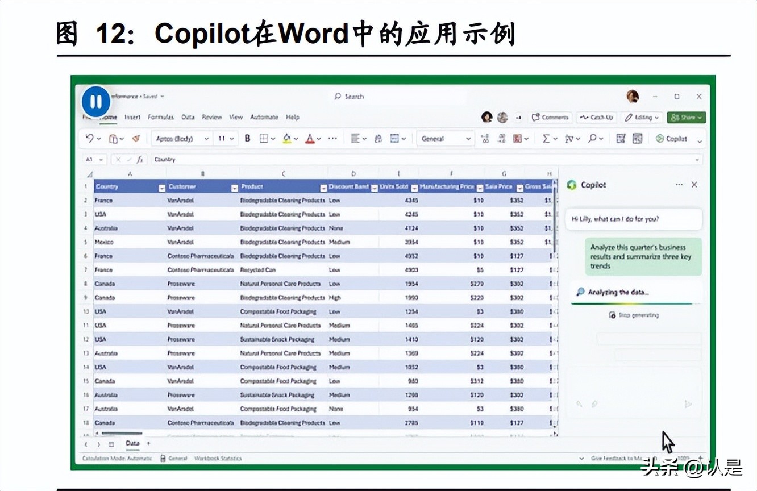Image resolution: width=757 pixels, height=491 pixels.
Task: Open the Automate tab
Action: tap(264, 117)
